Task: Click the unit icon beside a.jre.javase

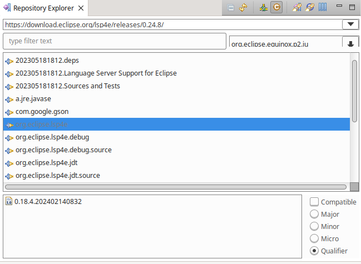Action: tap(9, 99)
